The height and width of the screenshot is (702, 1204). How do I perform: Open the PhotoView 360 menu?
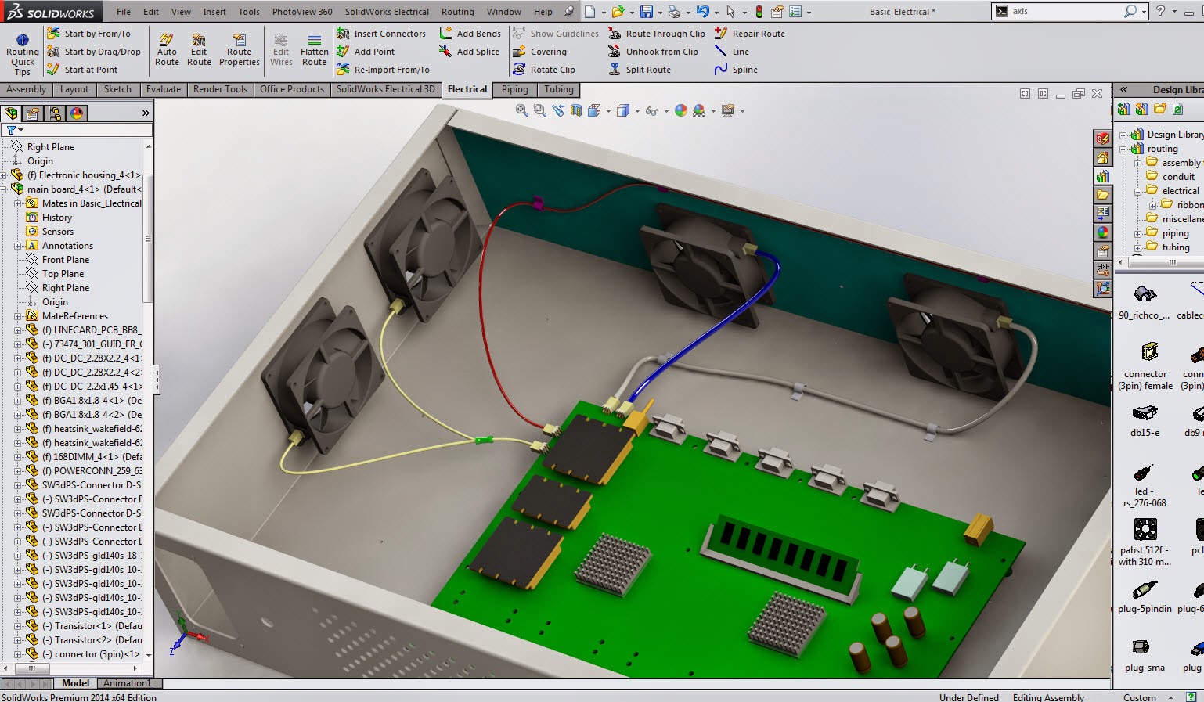(x=302, y=12)
